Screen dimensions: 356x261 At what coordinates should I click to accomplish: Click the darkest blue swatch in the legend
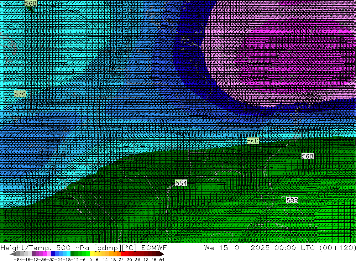click(53, 254)
